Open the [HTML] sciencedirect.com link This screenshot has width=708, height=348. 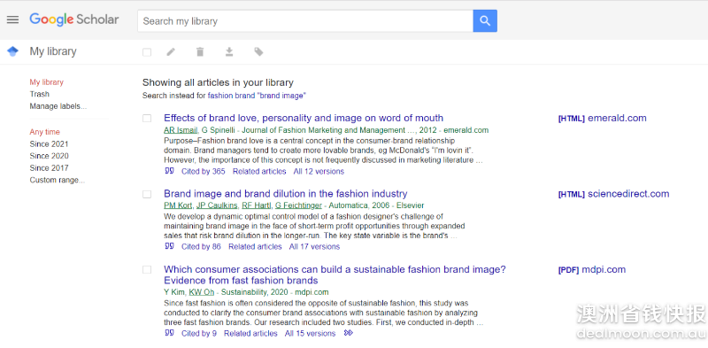pyautogui.click(x=613, y=194)
